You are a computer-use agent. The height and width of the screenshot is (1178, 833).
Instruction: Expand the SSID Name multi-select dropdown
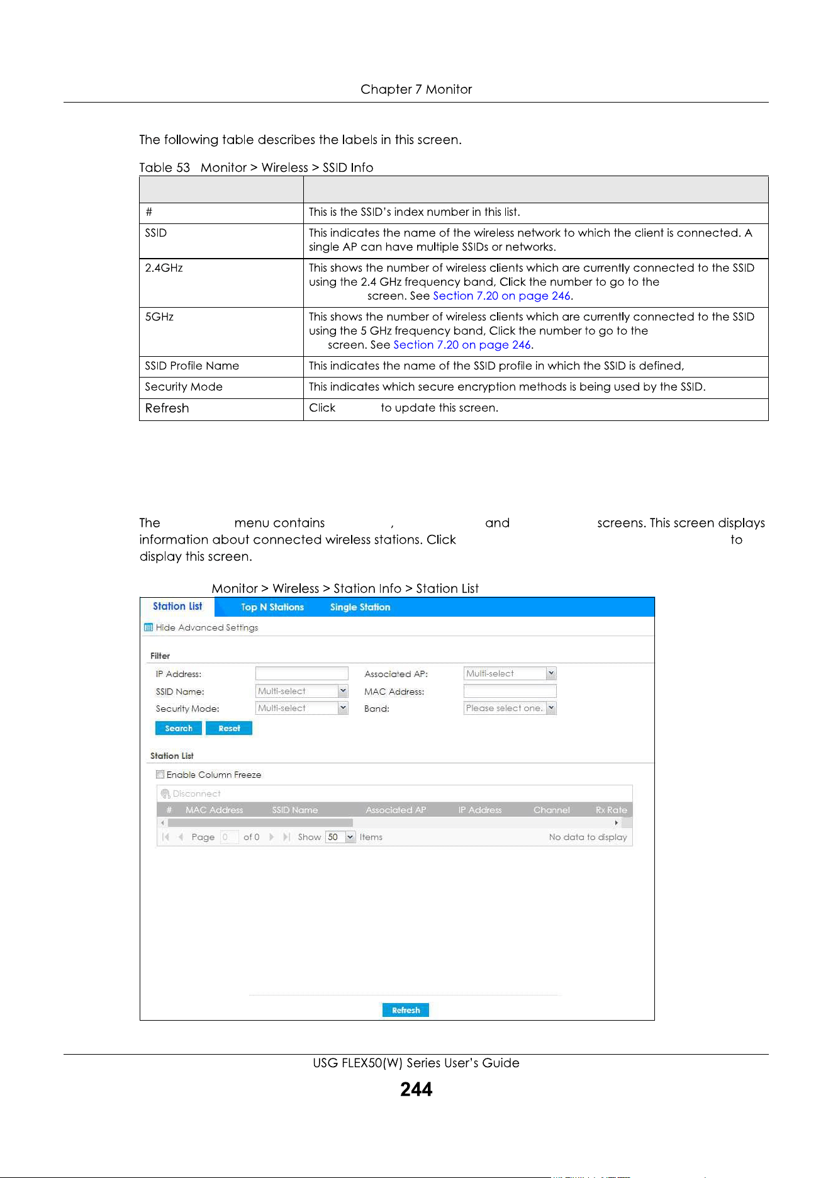tap(302, 691)
